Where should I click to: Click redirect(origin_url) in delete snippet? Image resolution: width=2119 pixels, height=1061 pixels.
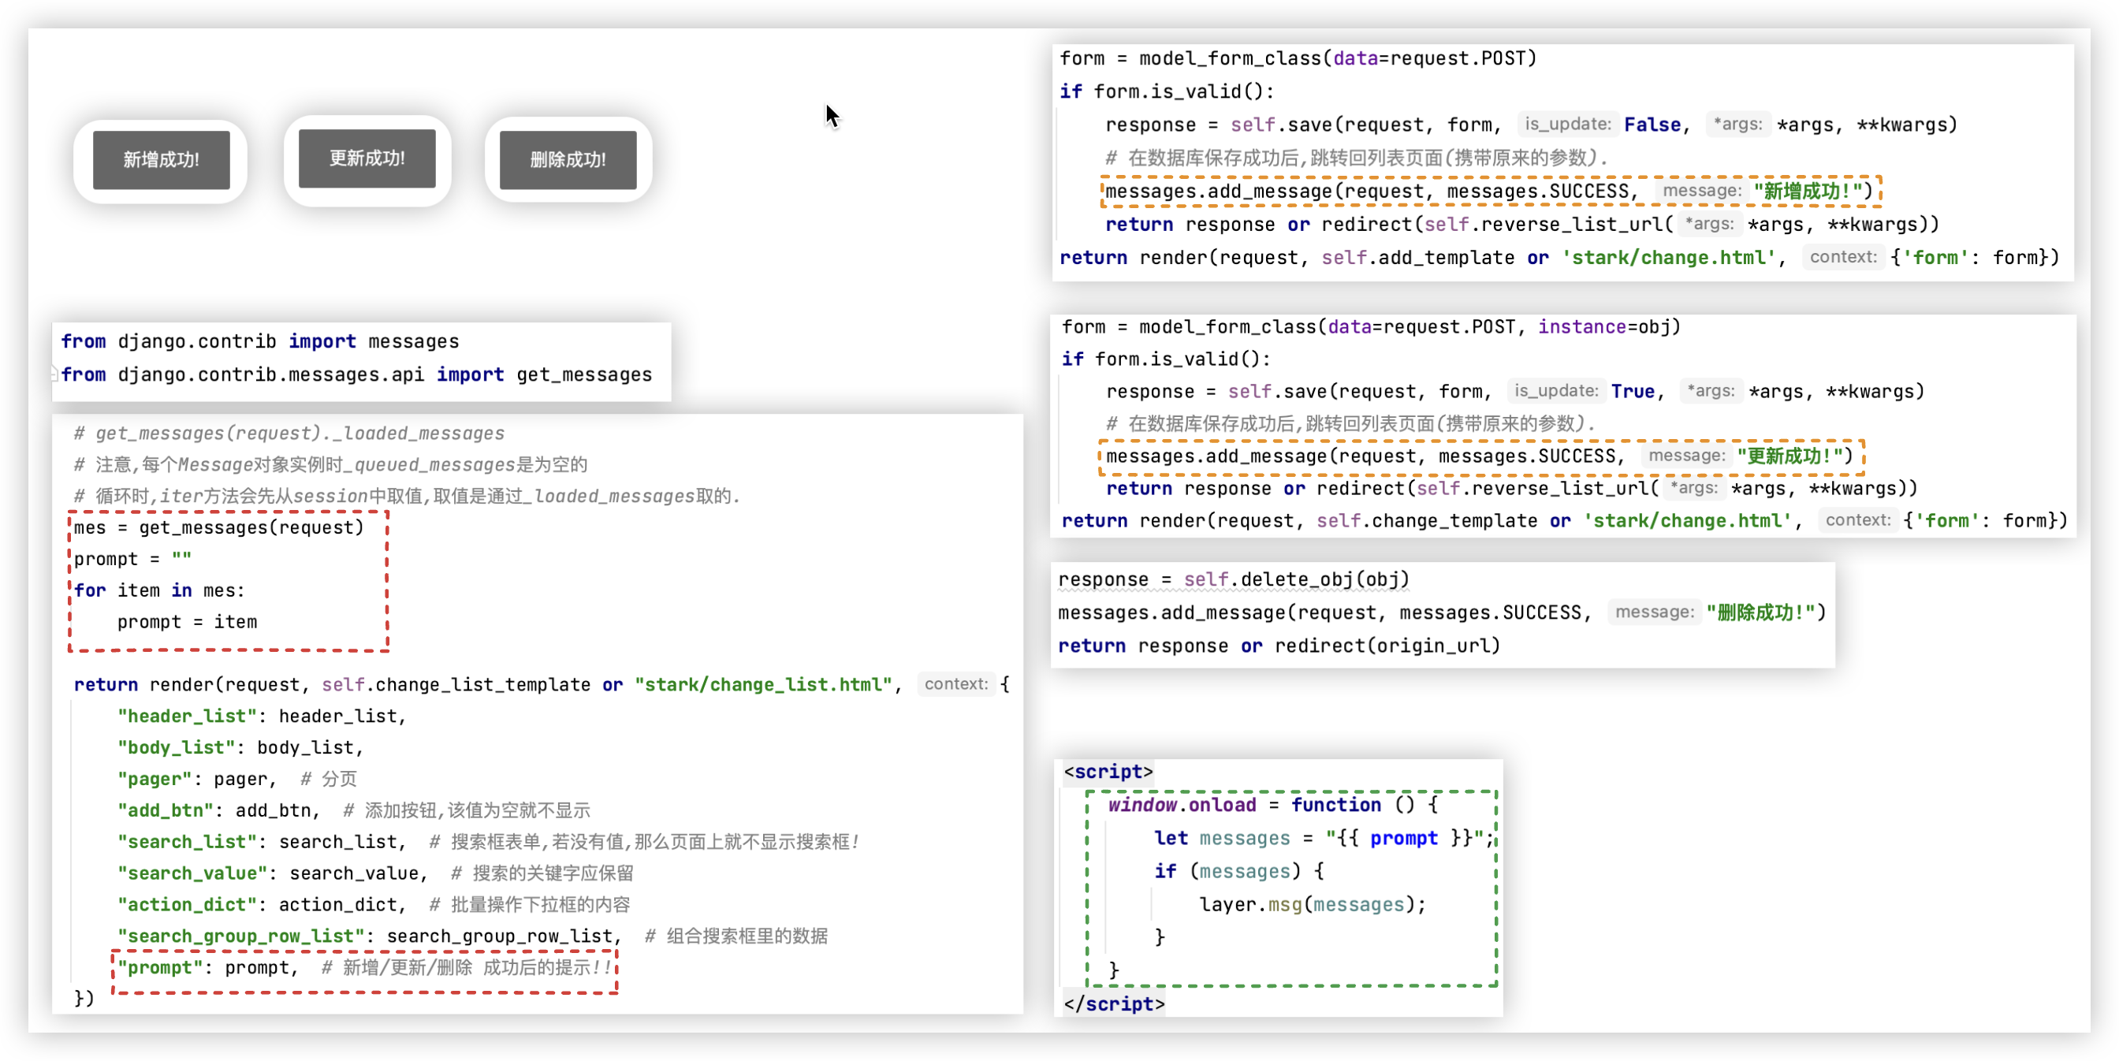[1387, 646]
